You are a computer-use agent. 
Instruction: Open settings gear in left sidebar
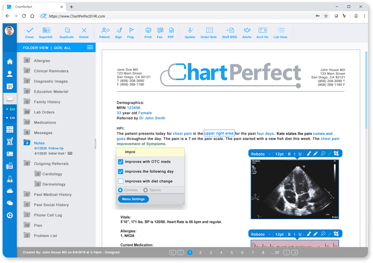[x=10, y=216]
